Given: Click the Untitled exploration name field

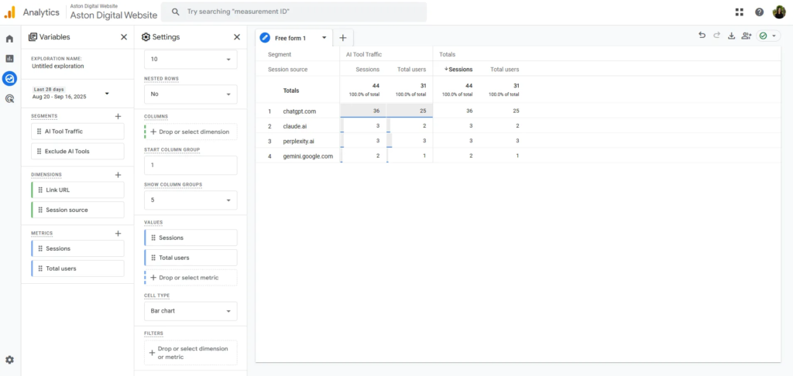Looking at the screenshot, I should pos(57,66).
